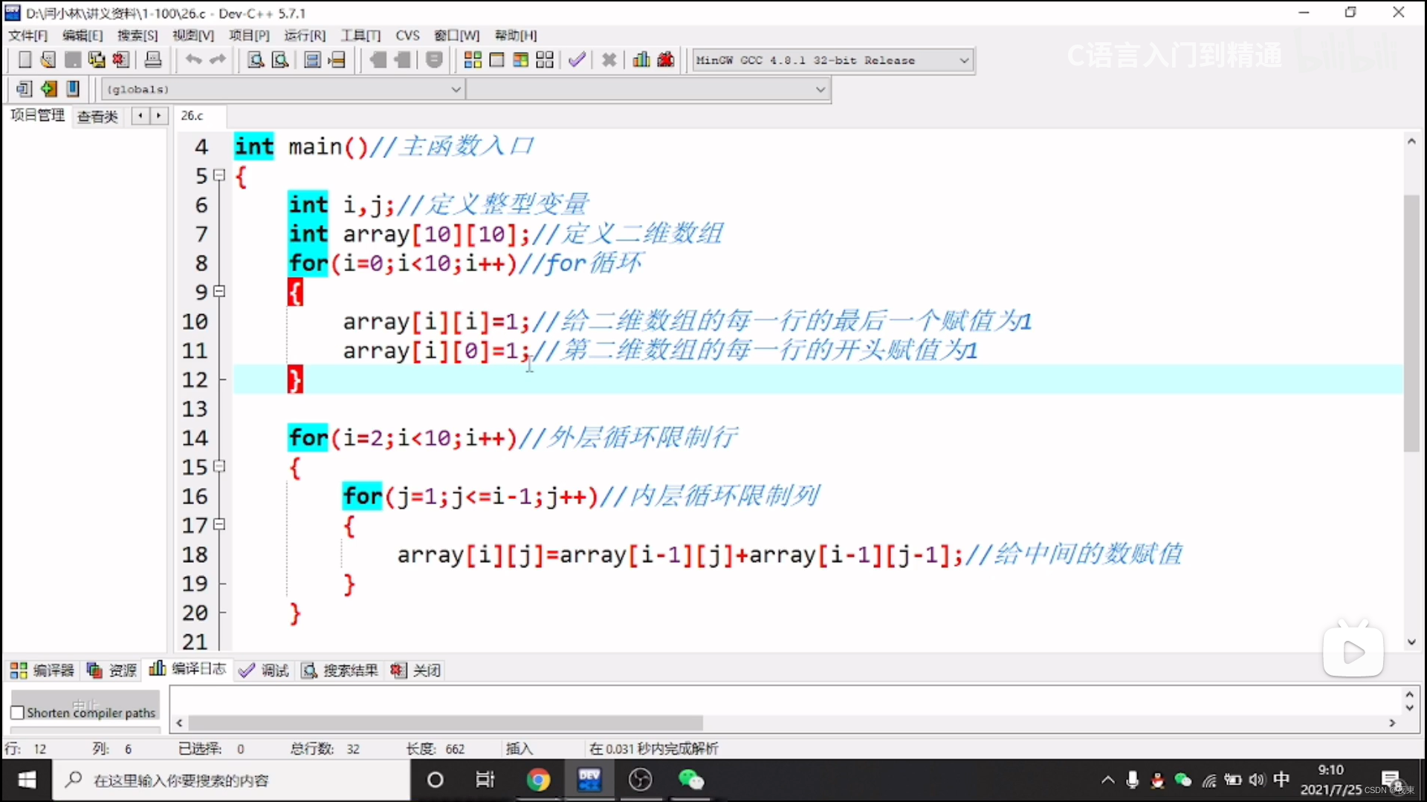Expand the function list dropdown beside globals

pyautogui.click(x=819, y=89)
